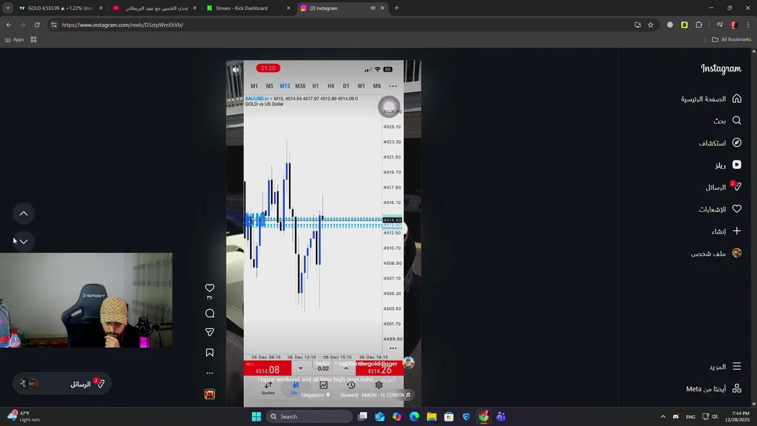Image resolution: width=757 pixels, height=426 pixels.
Task: Open Notifications الإشعارات heart item
Action: click(x=720, y=209)
